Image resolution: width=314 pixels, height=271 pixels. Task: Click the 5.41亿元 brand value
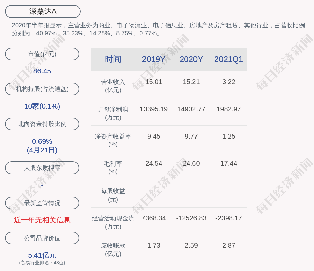click(42, 255)
